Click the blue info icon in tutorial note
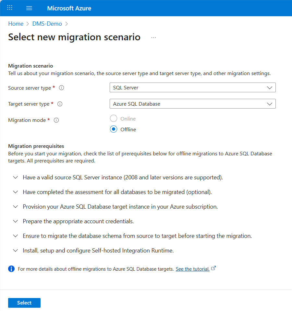Screen dimensions: 292x311 coord(11,269)
